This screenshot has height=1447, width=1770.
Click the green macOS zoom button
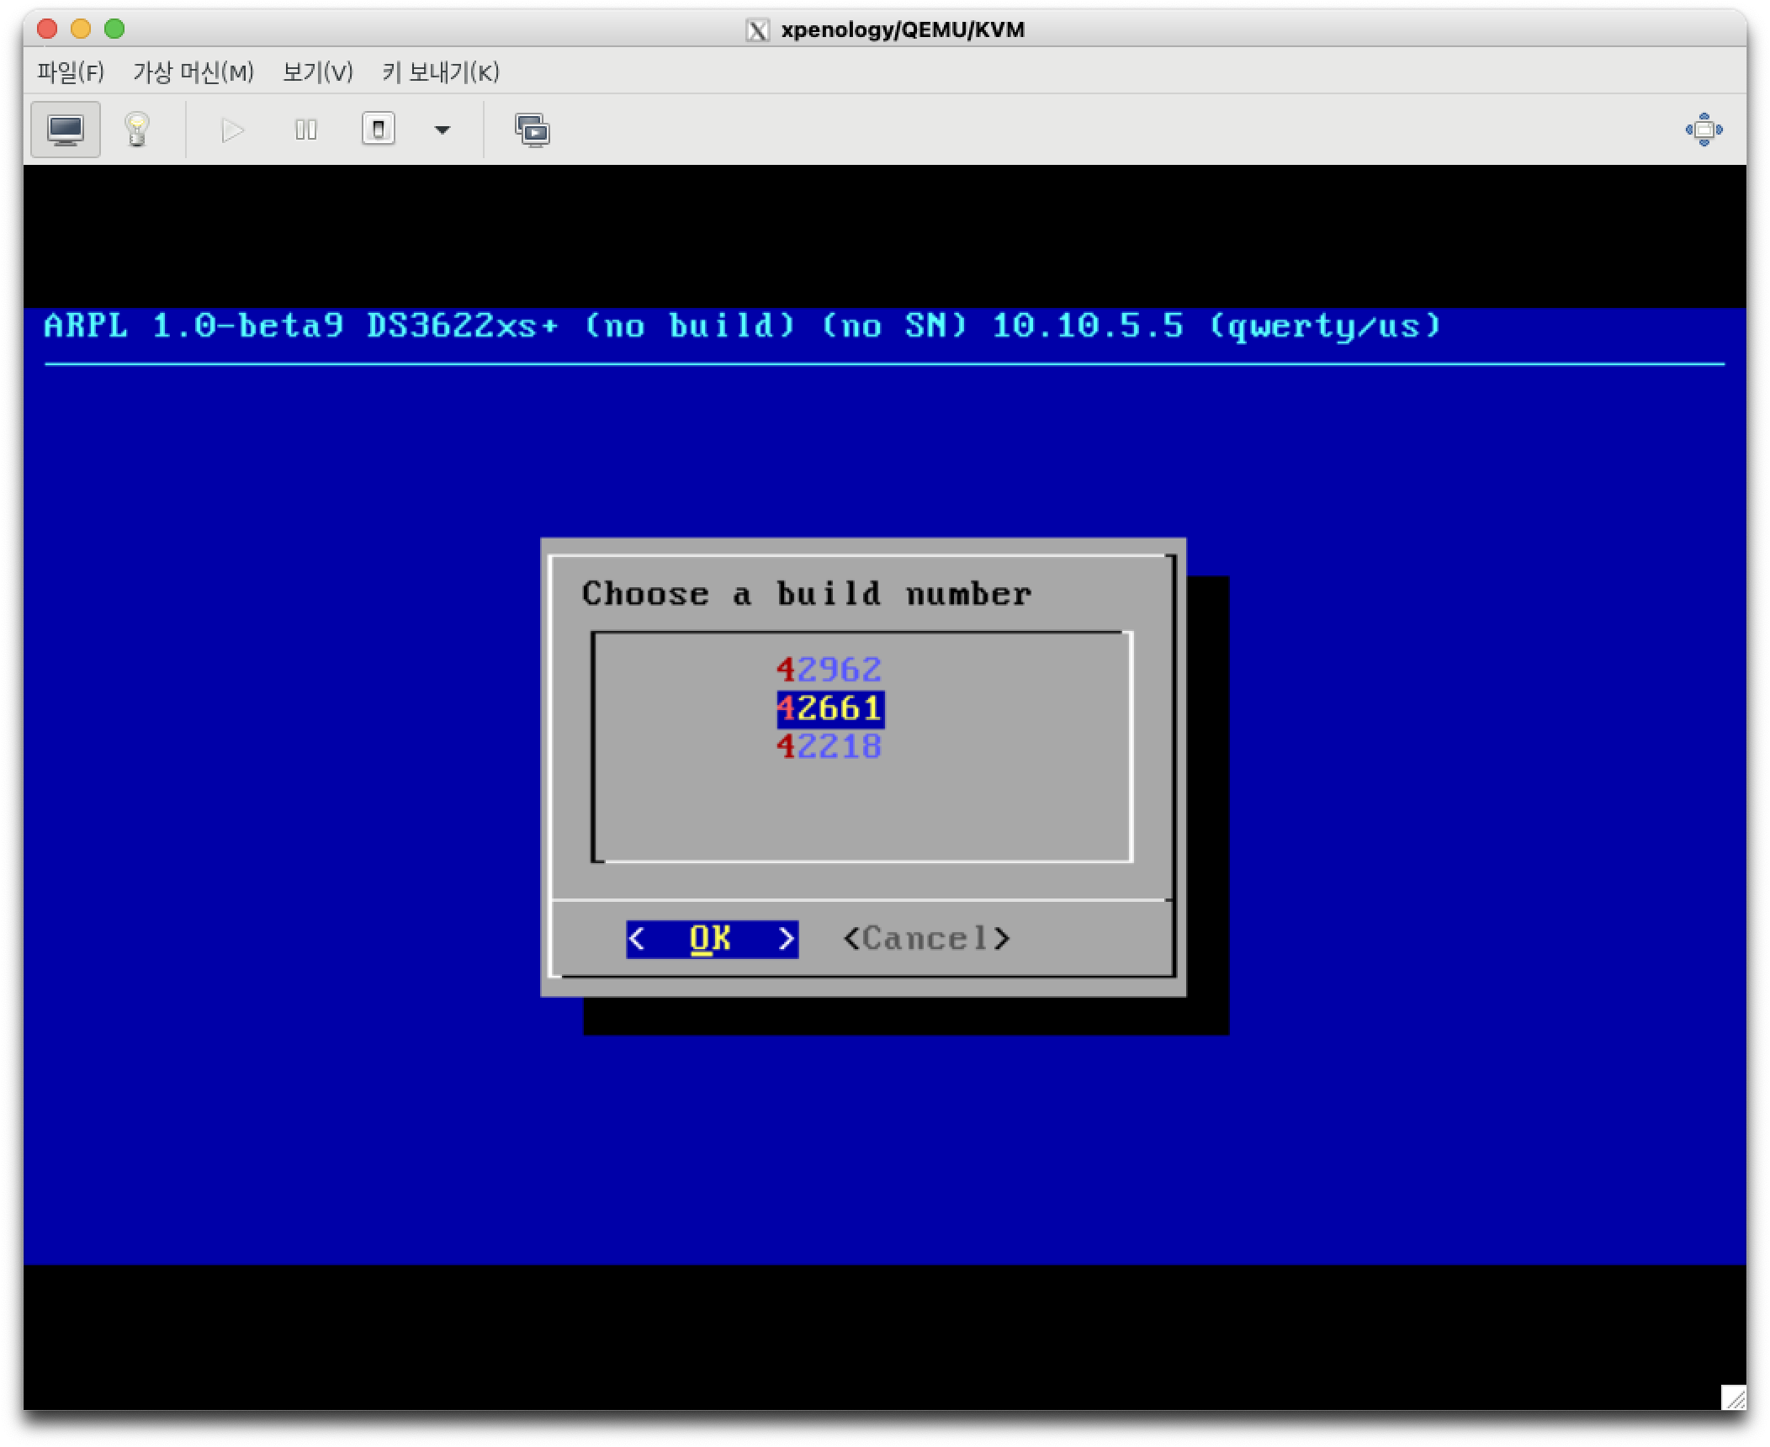click(x=114, y=29)
